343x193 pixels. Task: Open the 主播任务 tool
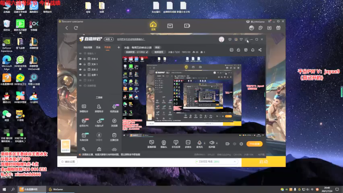[114, 137]
